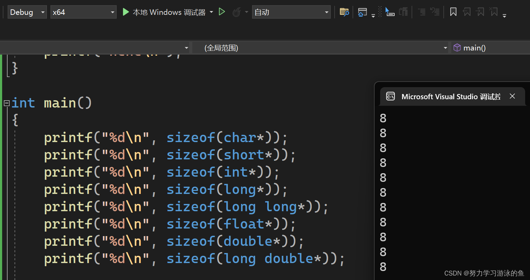Screen dimensions: 530x280
Task: Click the window home layout icon
Action: click(x=362, y=12)
